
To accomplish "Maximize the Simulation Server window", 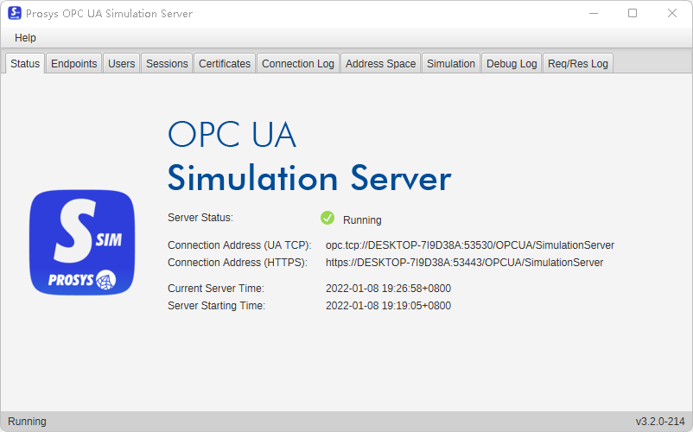I will click(x=633, y=13).
